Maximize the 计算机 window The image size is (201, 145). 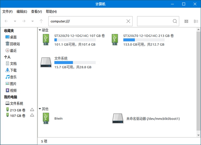pos(184,4)
